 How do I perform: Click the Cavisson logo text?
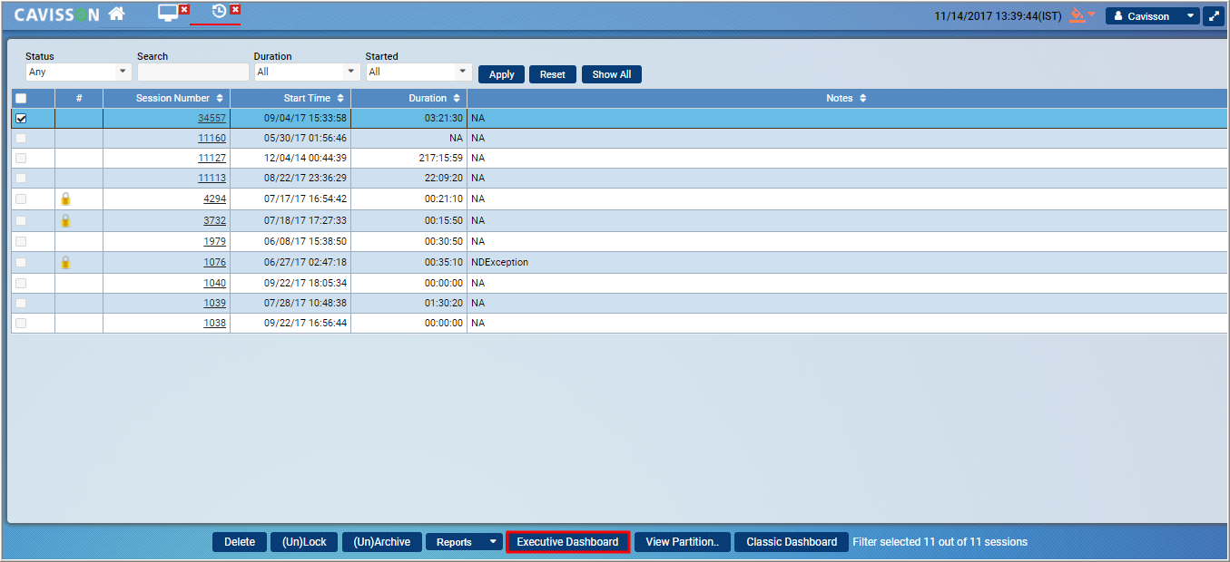point(57,15)
